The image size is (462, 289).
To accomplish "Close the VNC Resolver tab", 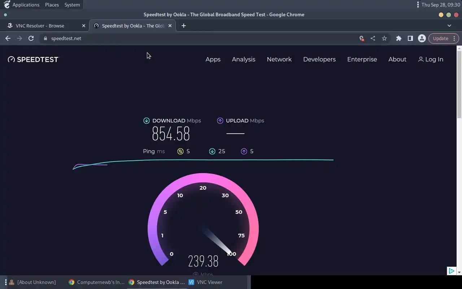I will (x=84, y=26).
